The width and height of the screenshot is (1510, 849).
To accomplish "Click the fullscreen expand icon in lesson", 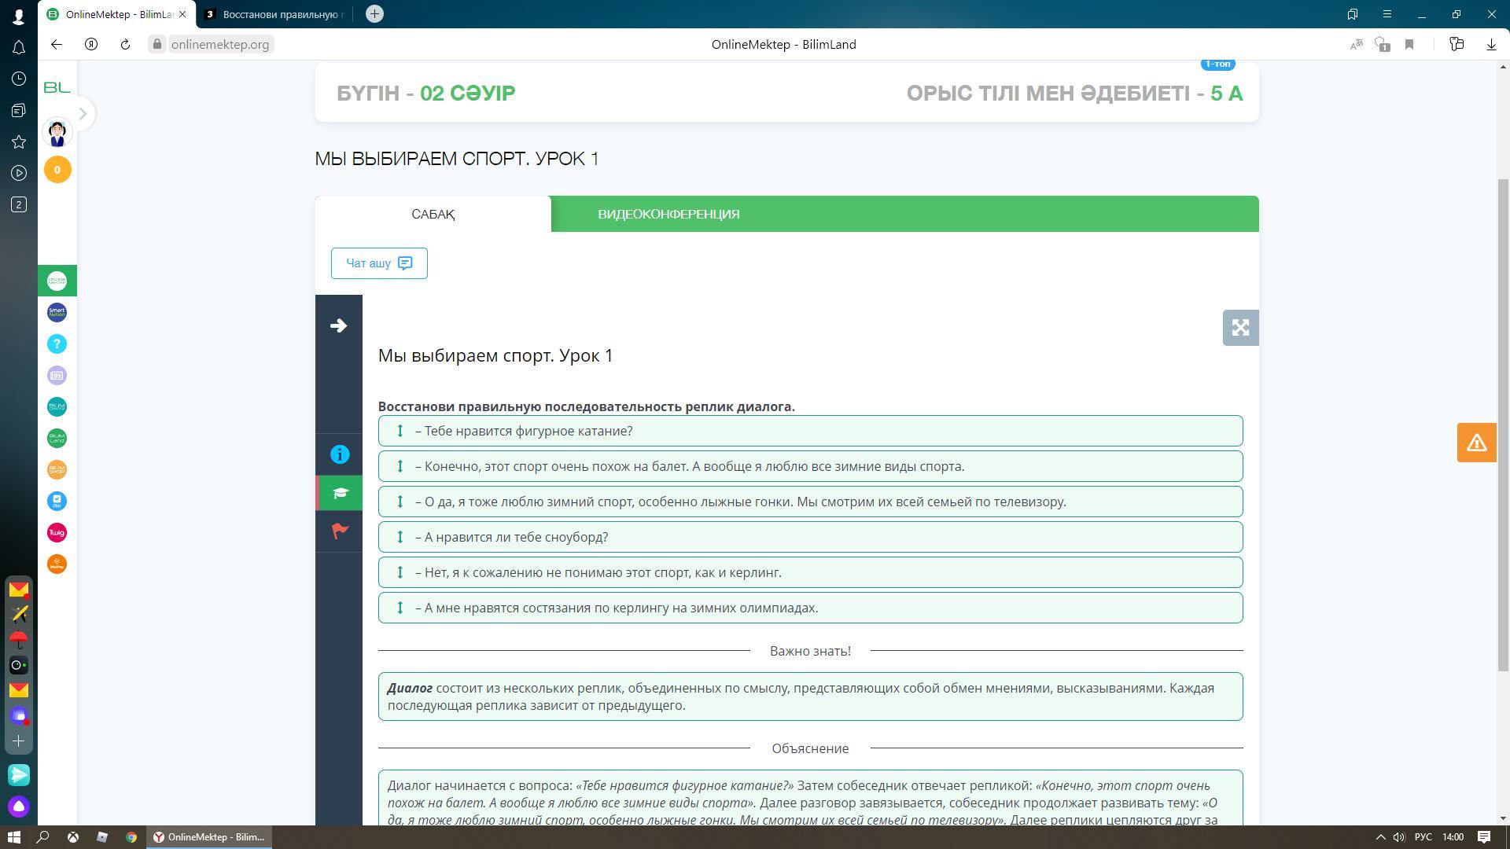I will point(1240,328).
